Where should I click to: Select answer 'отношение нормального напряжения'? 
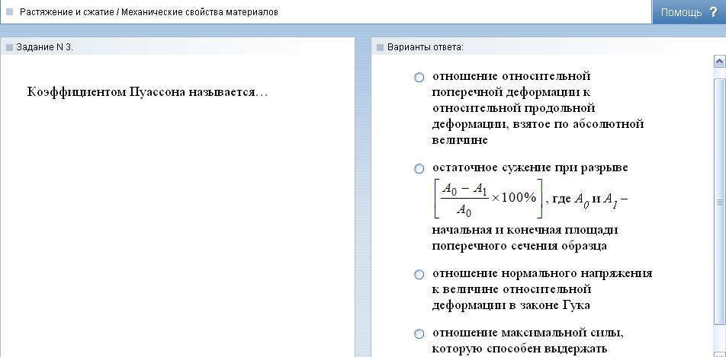tap(419, 275)
